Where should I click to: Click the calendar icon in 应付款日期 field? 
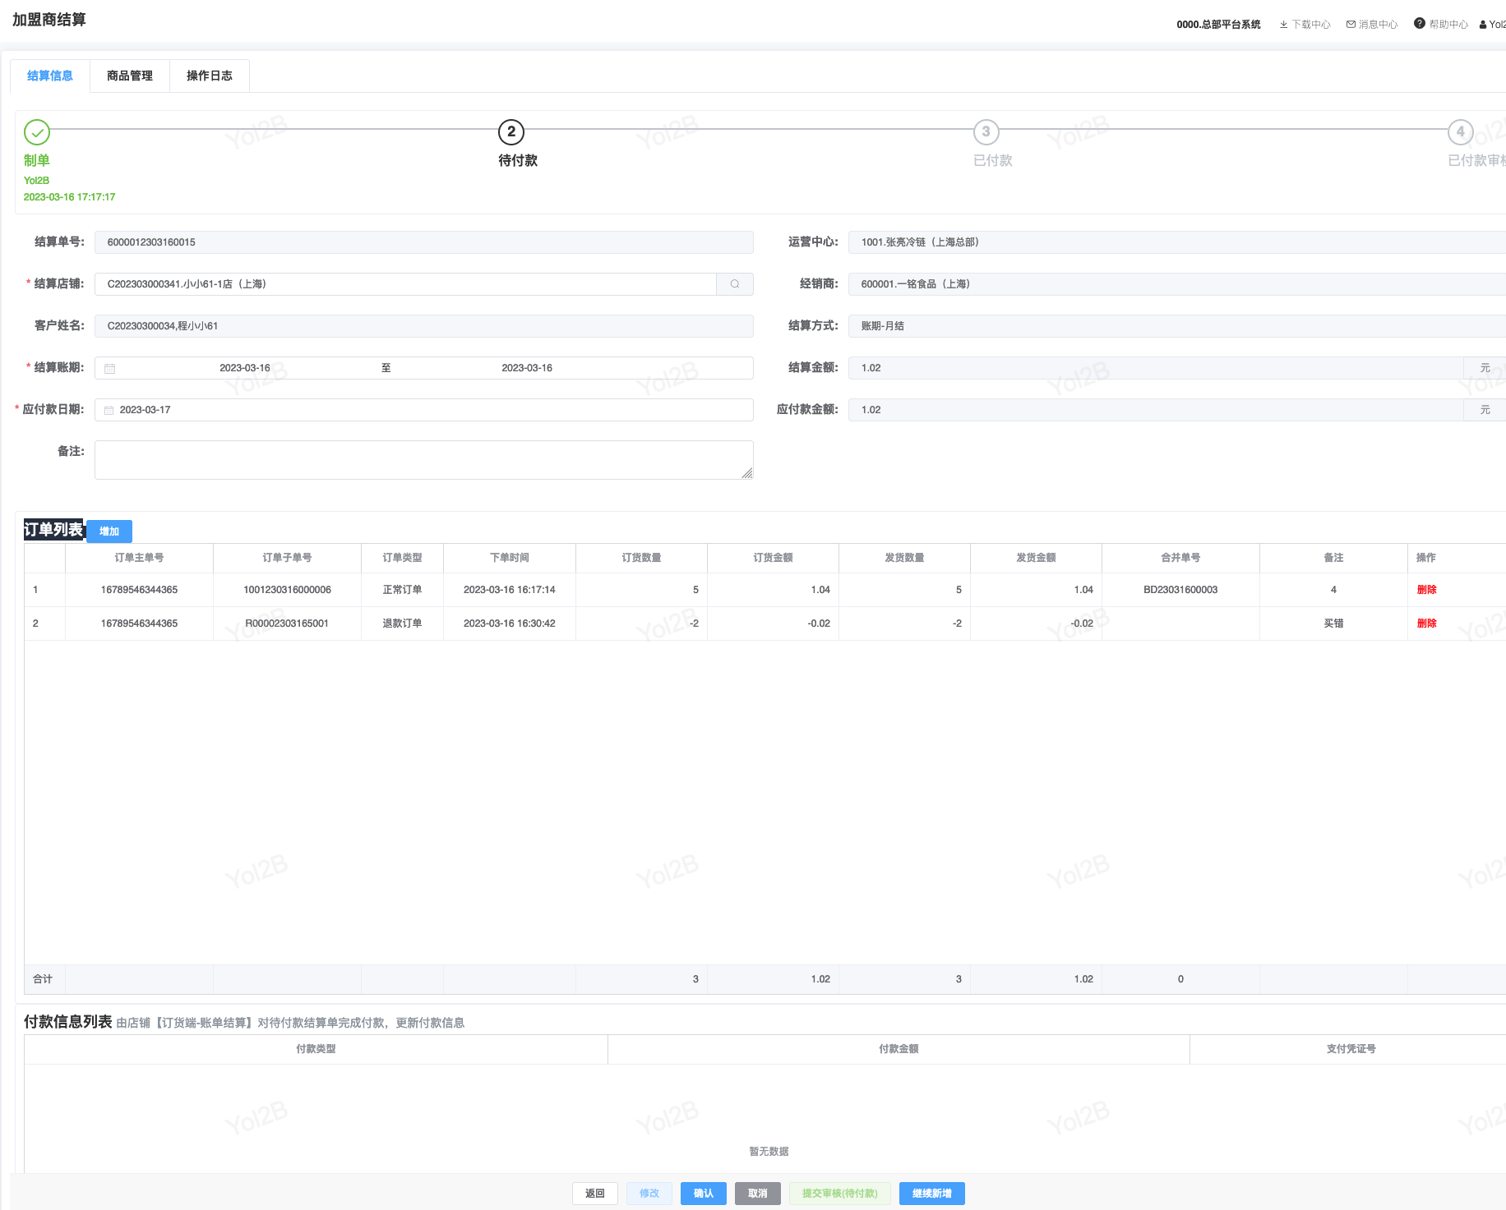(109, 411)
